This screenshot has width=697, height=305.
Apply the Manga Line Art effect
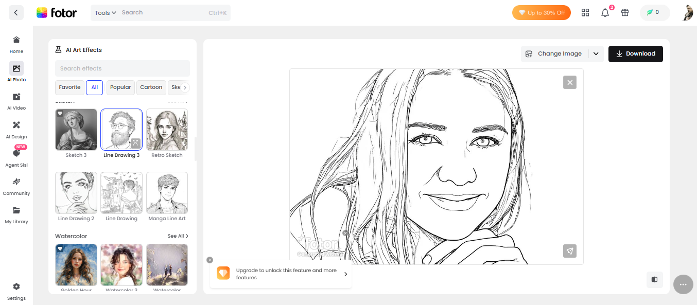pyautogui.click(x=167, y=193)
